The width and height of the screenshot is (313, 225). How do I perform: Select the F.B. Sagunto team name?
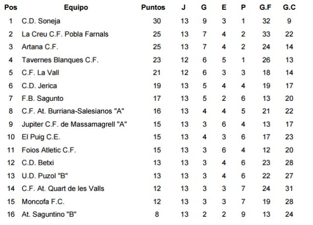pos(43,98)
